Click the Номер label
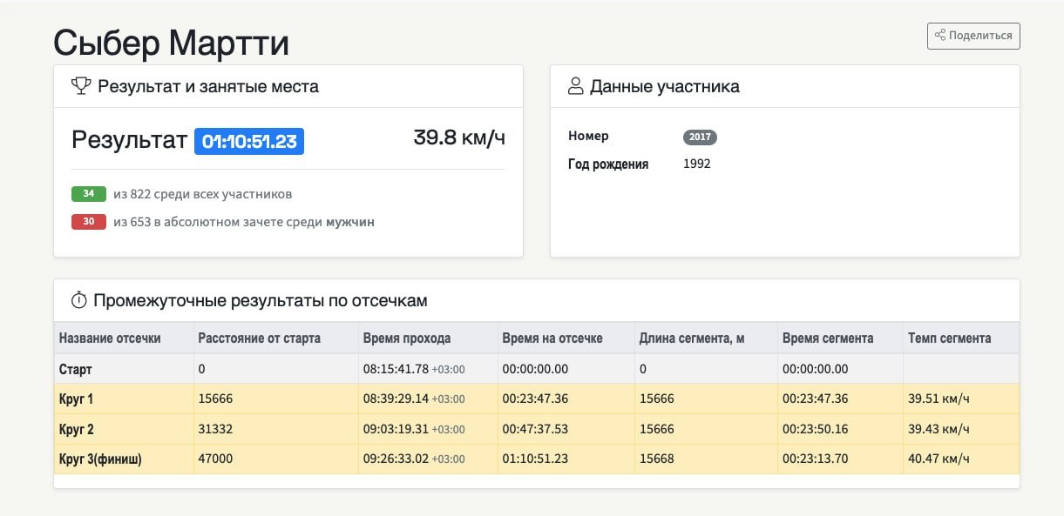Viewport: 1064px width, 516px height. click(x=588, y=136)
